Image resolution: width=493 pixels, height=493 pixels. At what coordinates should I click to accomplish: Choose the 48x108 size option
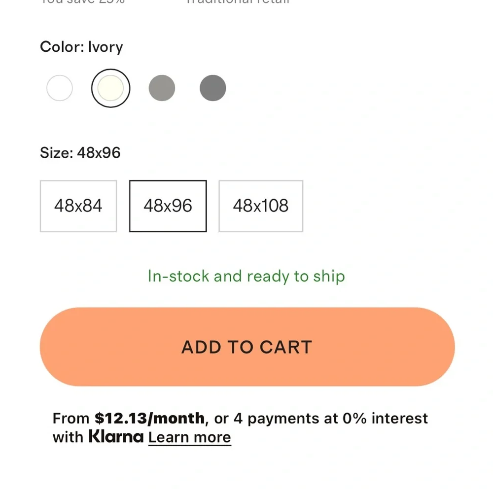pos(261,206)
